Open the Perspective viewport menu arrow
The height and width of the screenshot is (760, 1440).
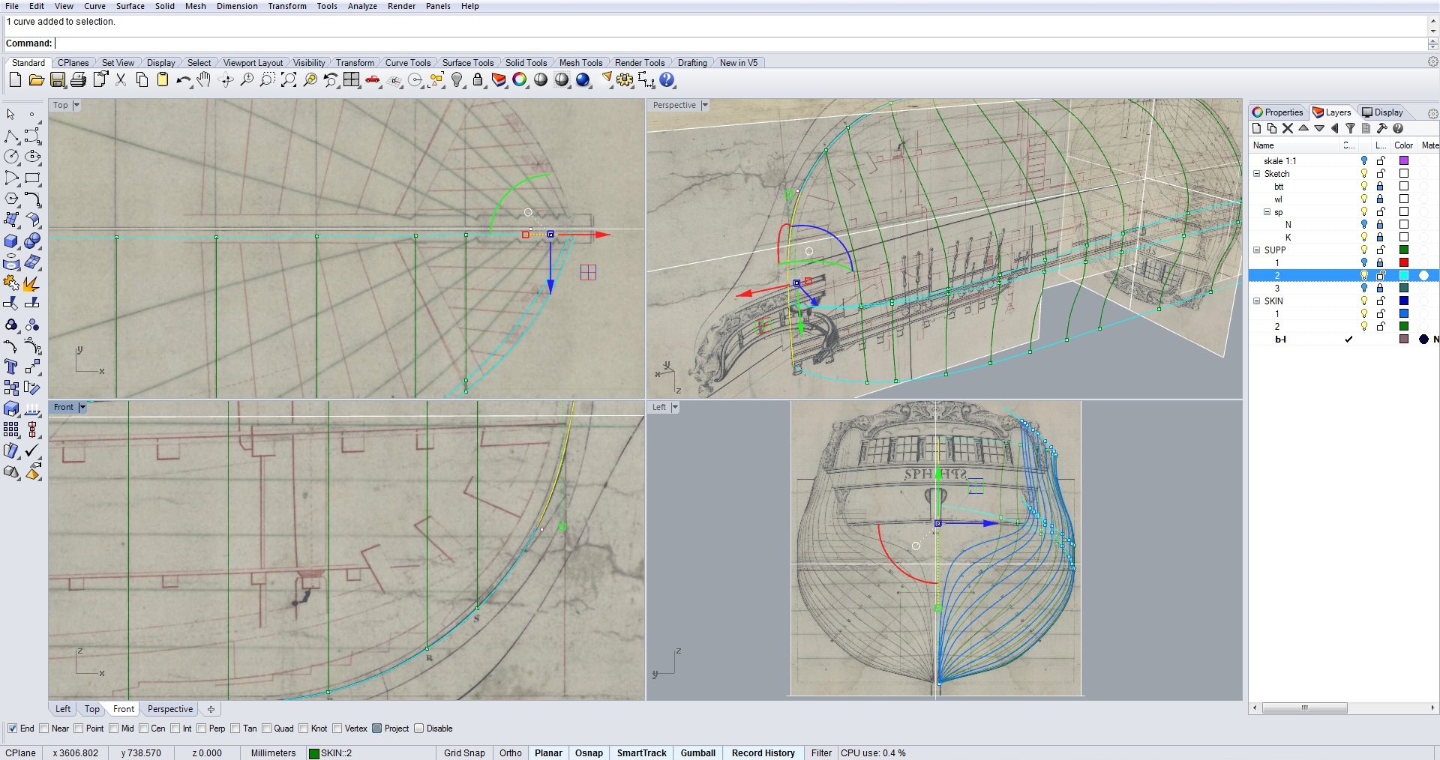(x=704, y=106)
